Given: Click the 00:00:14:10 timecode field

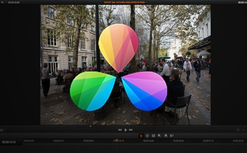Looking at the screenshot, I should pyautogui.click(x=9, y=142).
